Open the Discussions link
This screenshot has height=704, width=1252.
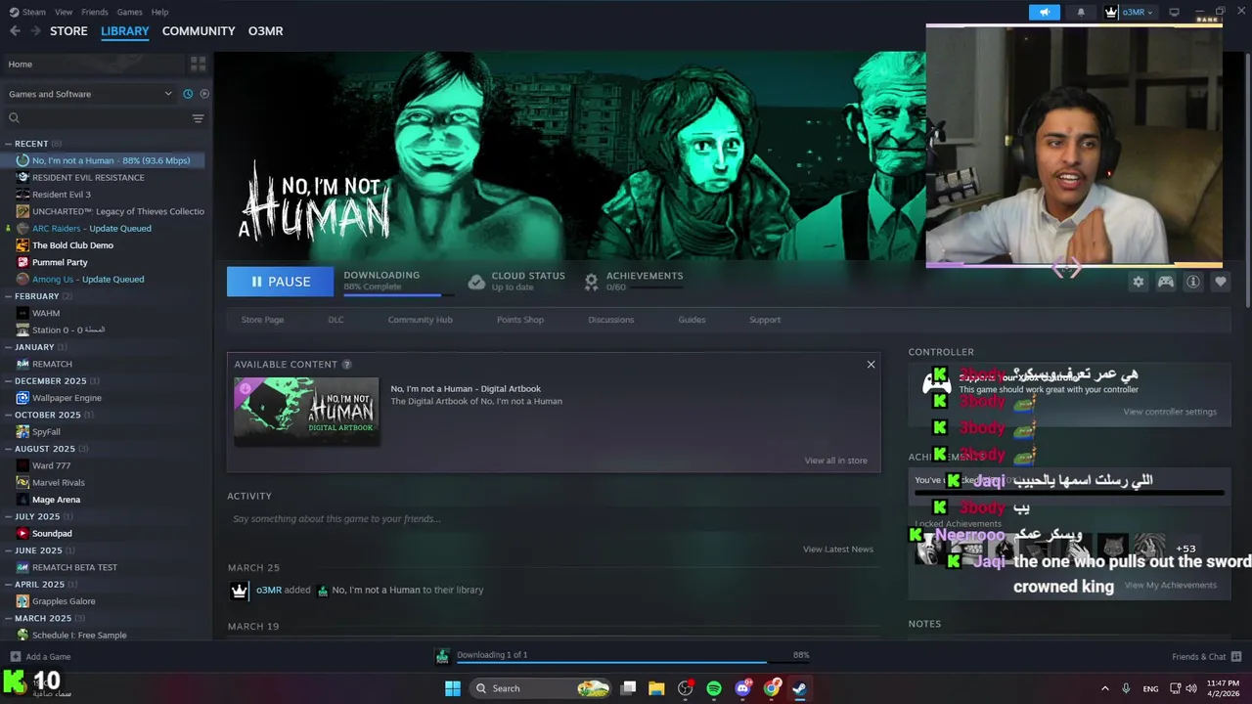click(x=611, y=320)
